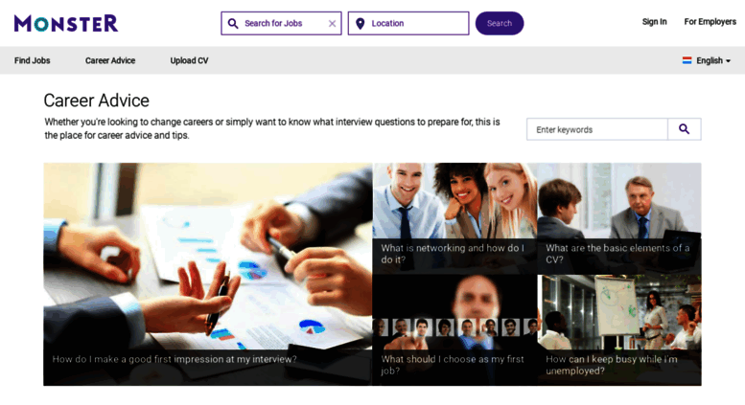Click the Monster logo
Viewport: 745px width, 405px height.
(x=66, y=23)
